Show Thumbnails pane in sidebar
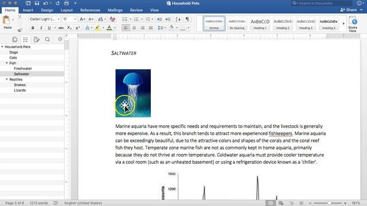 pos(15,39)
